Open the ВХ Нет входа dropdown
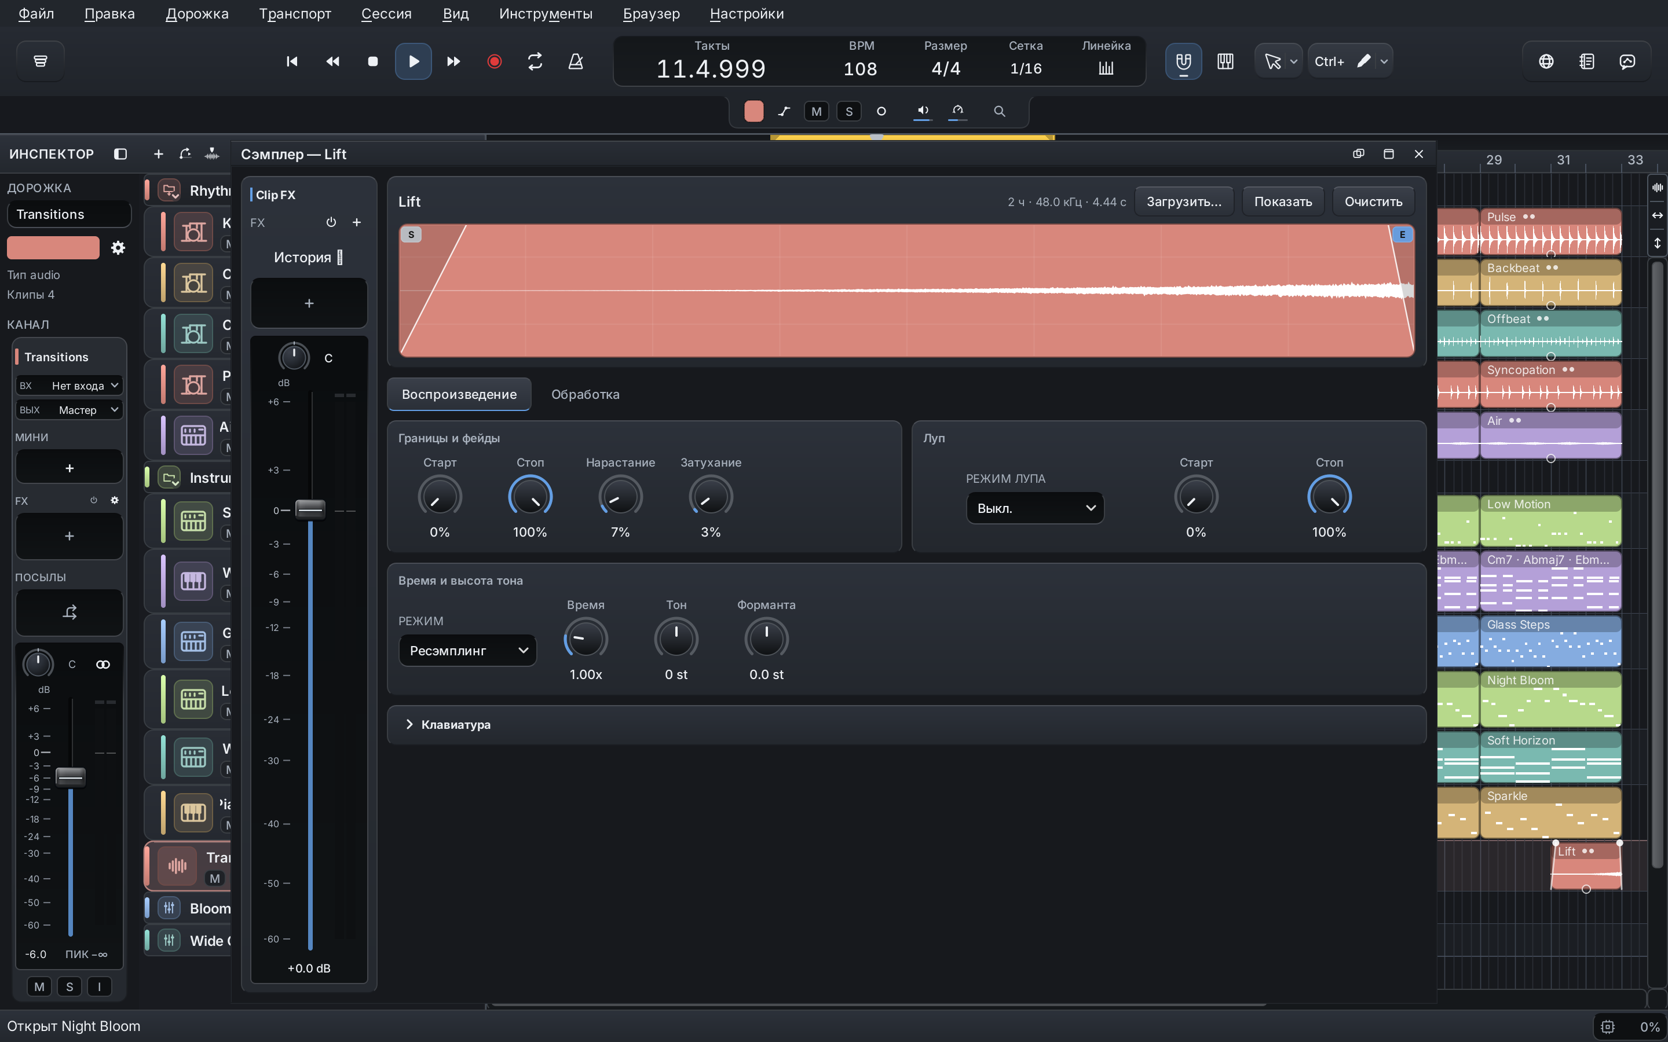The image size is (1668, 1042). point(69,385)
